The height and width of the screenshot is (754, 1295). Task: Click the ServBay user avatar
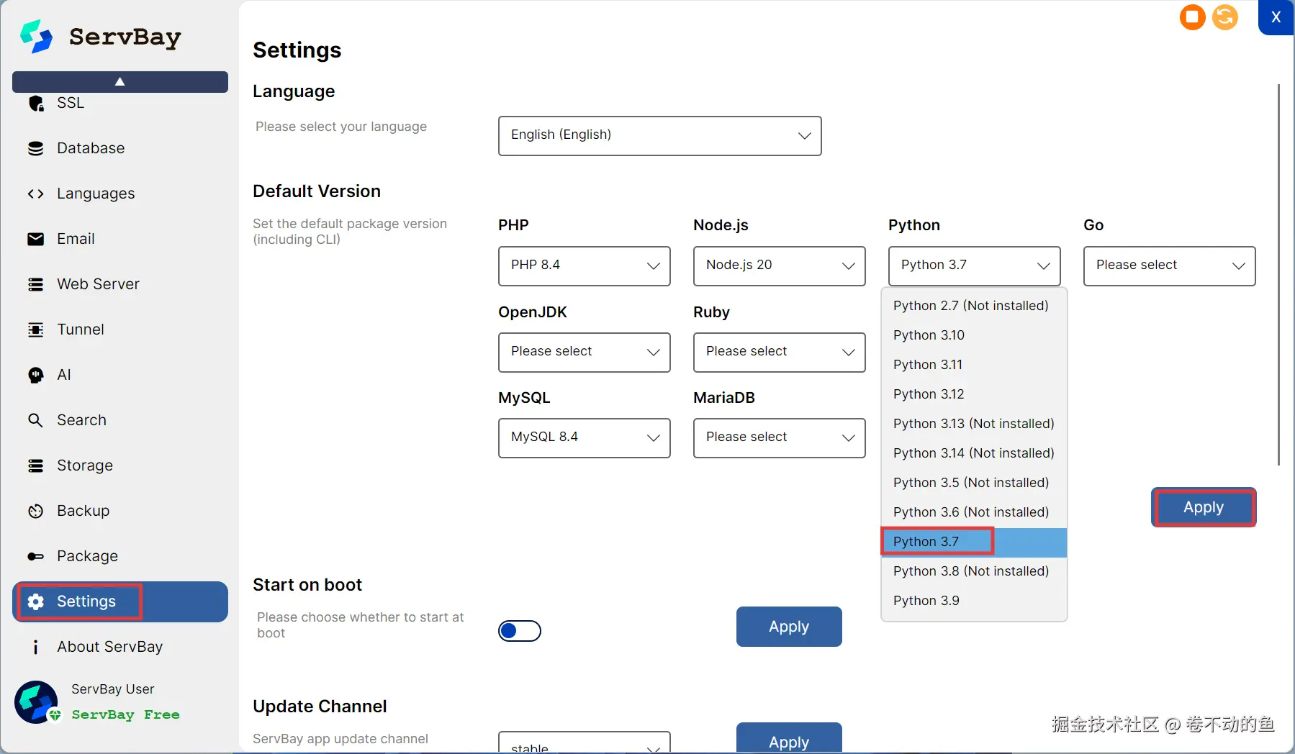click(x=36, y=701)
